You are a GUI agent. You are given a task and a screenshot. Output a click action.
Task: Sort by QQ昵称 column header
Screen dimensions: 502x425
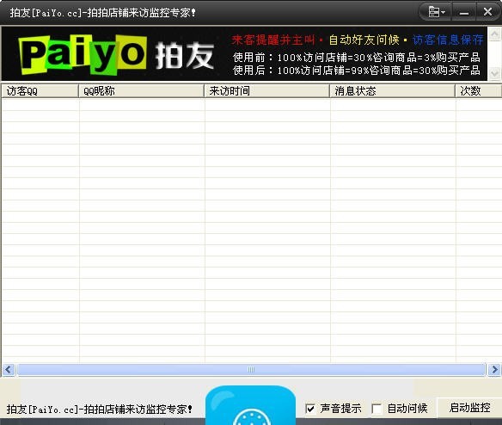click(141, 91)
